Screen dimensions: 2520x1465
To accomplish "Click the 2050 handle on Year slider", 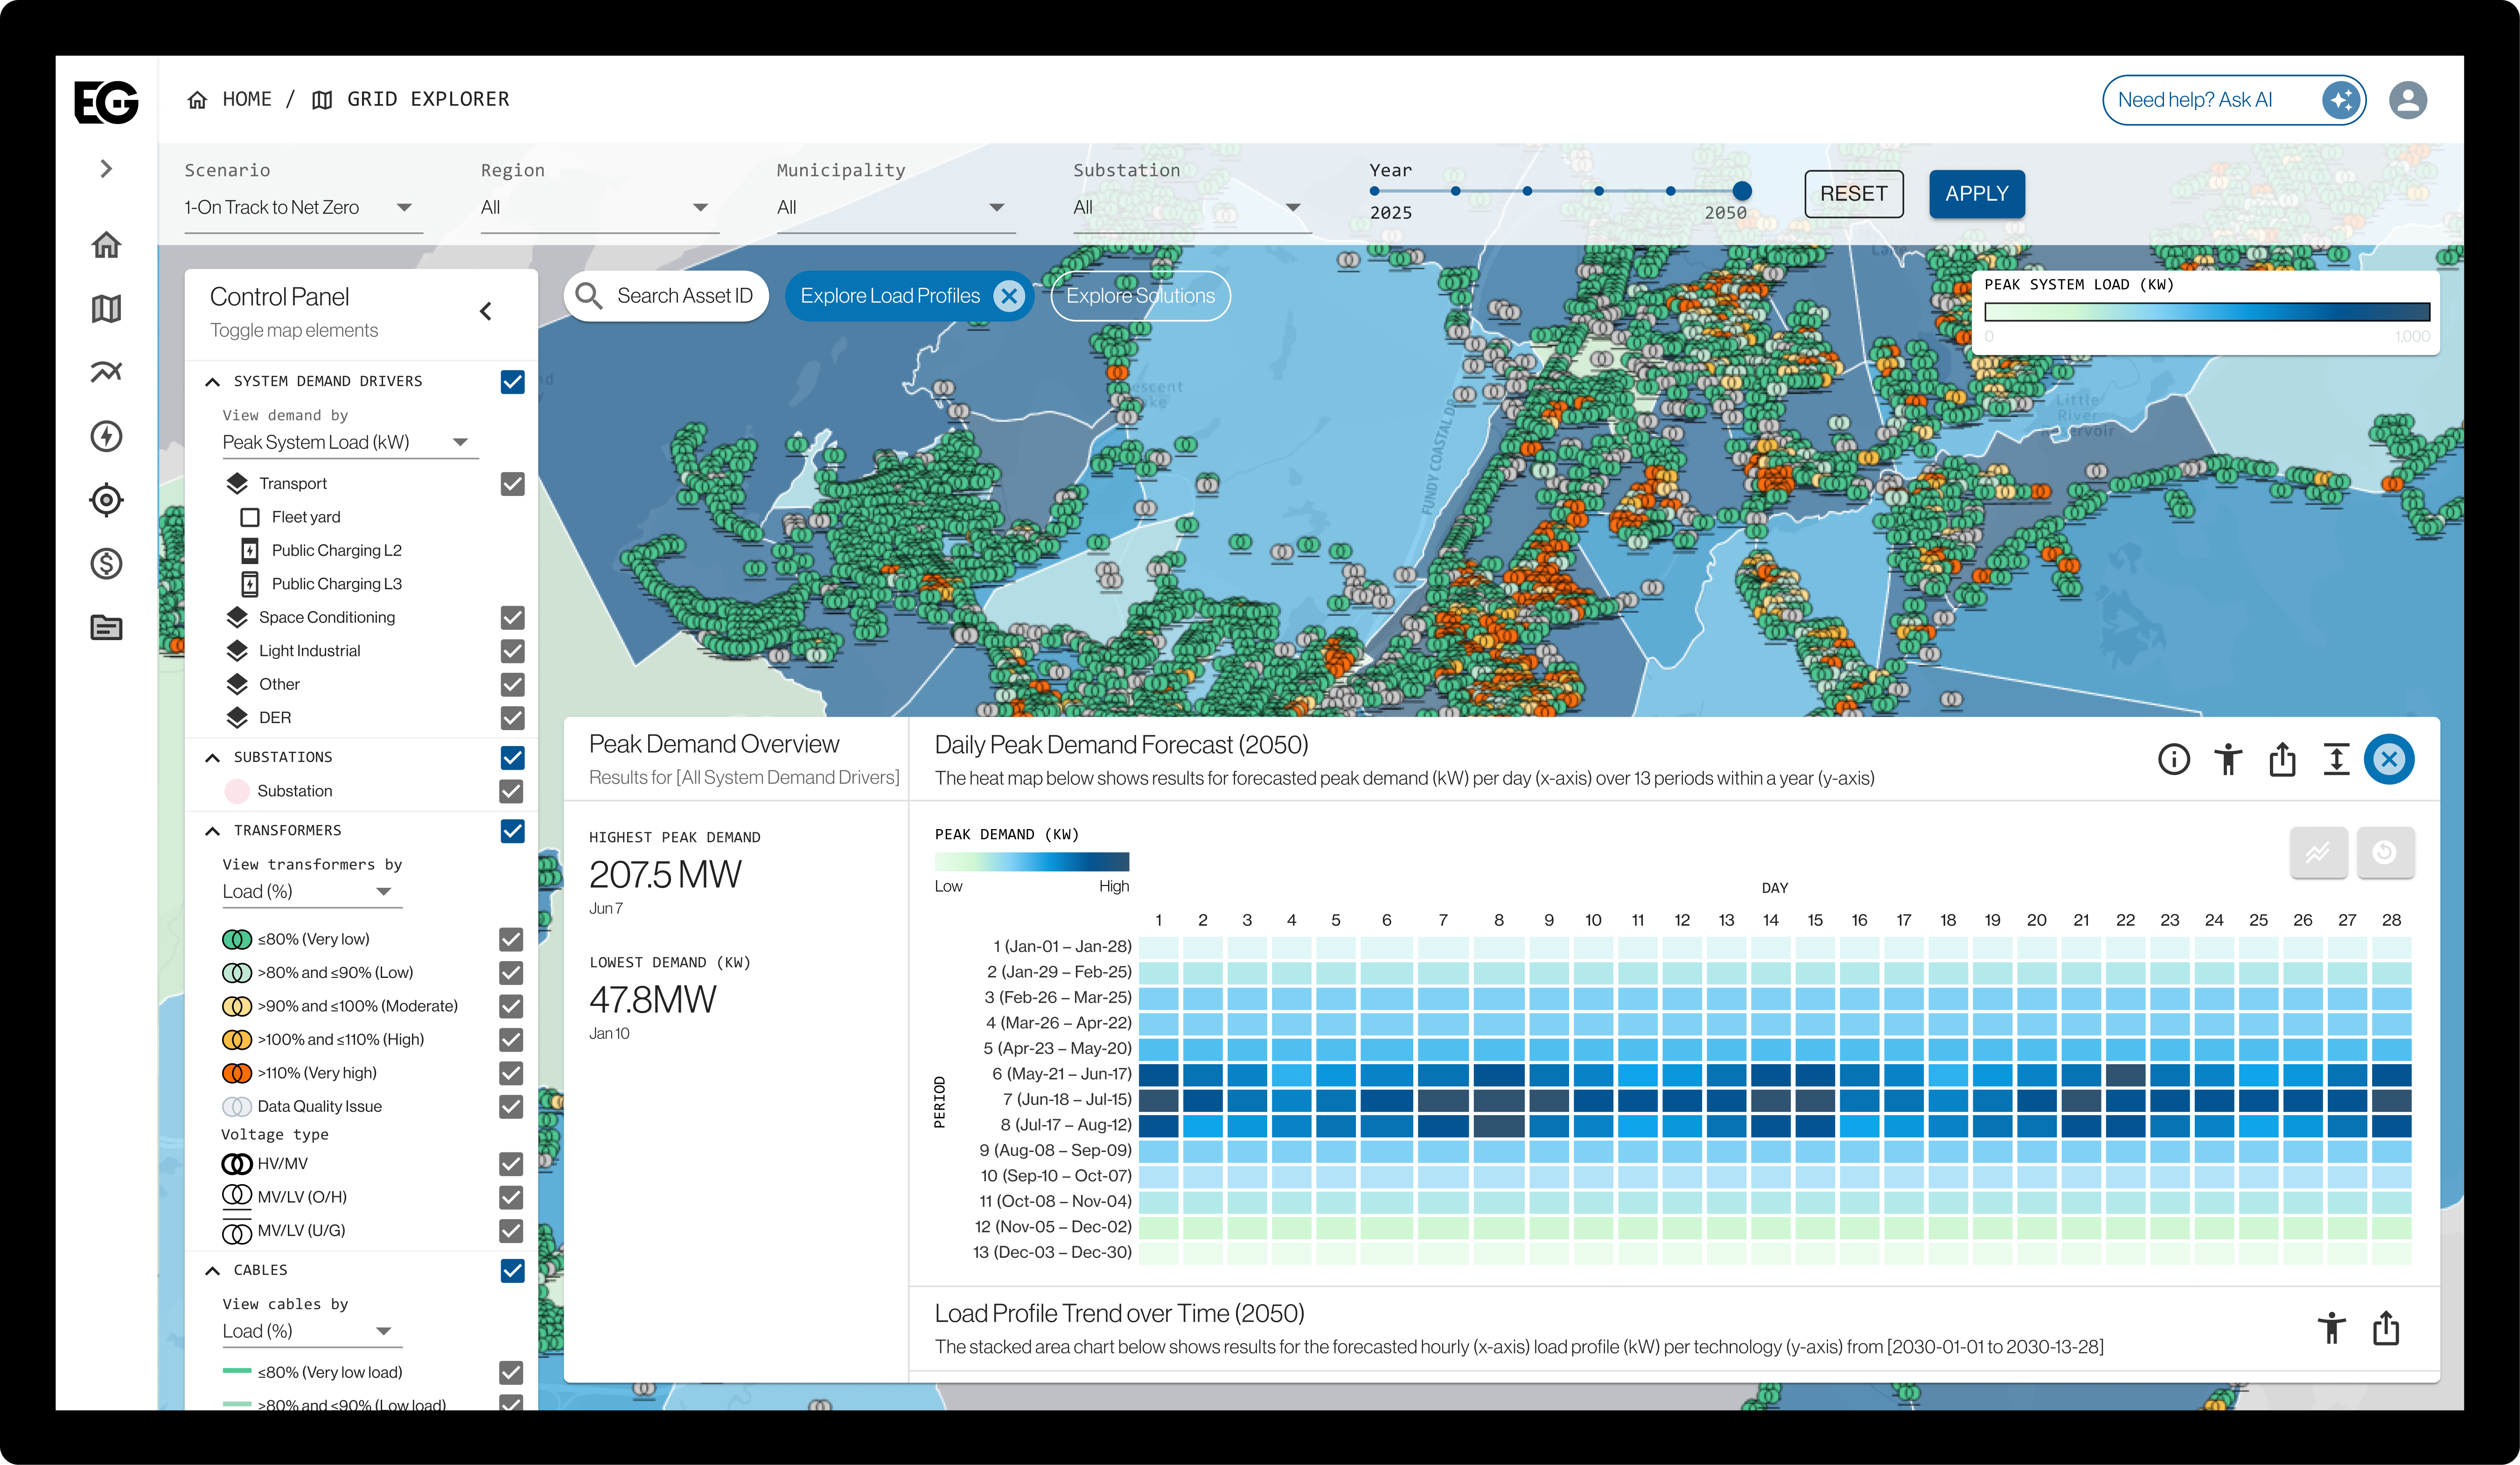I will [x=1742, y=191].
